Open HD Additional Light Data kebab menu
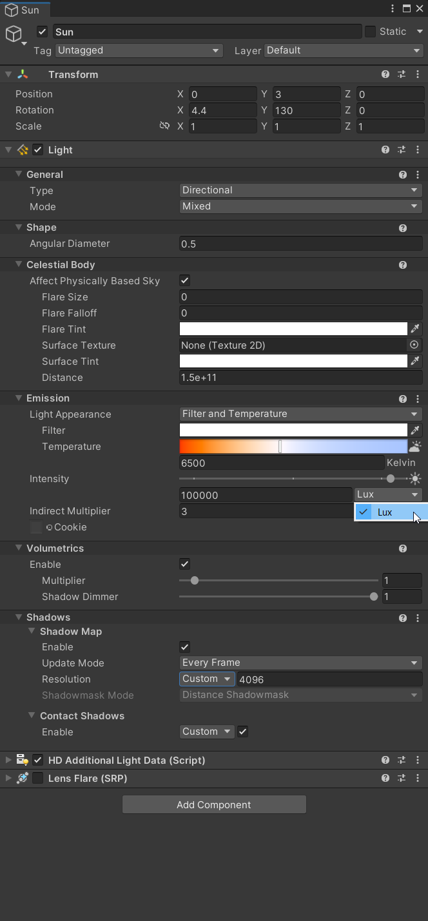Image resolution: width=428 pixels, height=921 pixels. (x=418, y=761)
